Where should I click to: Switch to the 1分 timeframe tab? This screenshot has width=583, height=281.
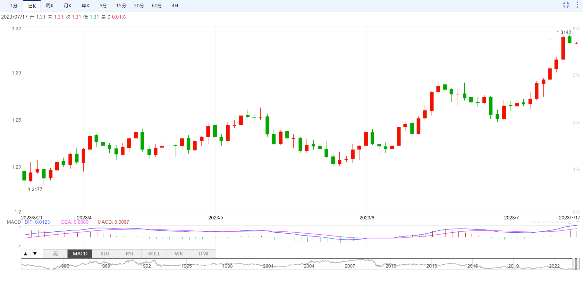point(14,6)
